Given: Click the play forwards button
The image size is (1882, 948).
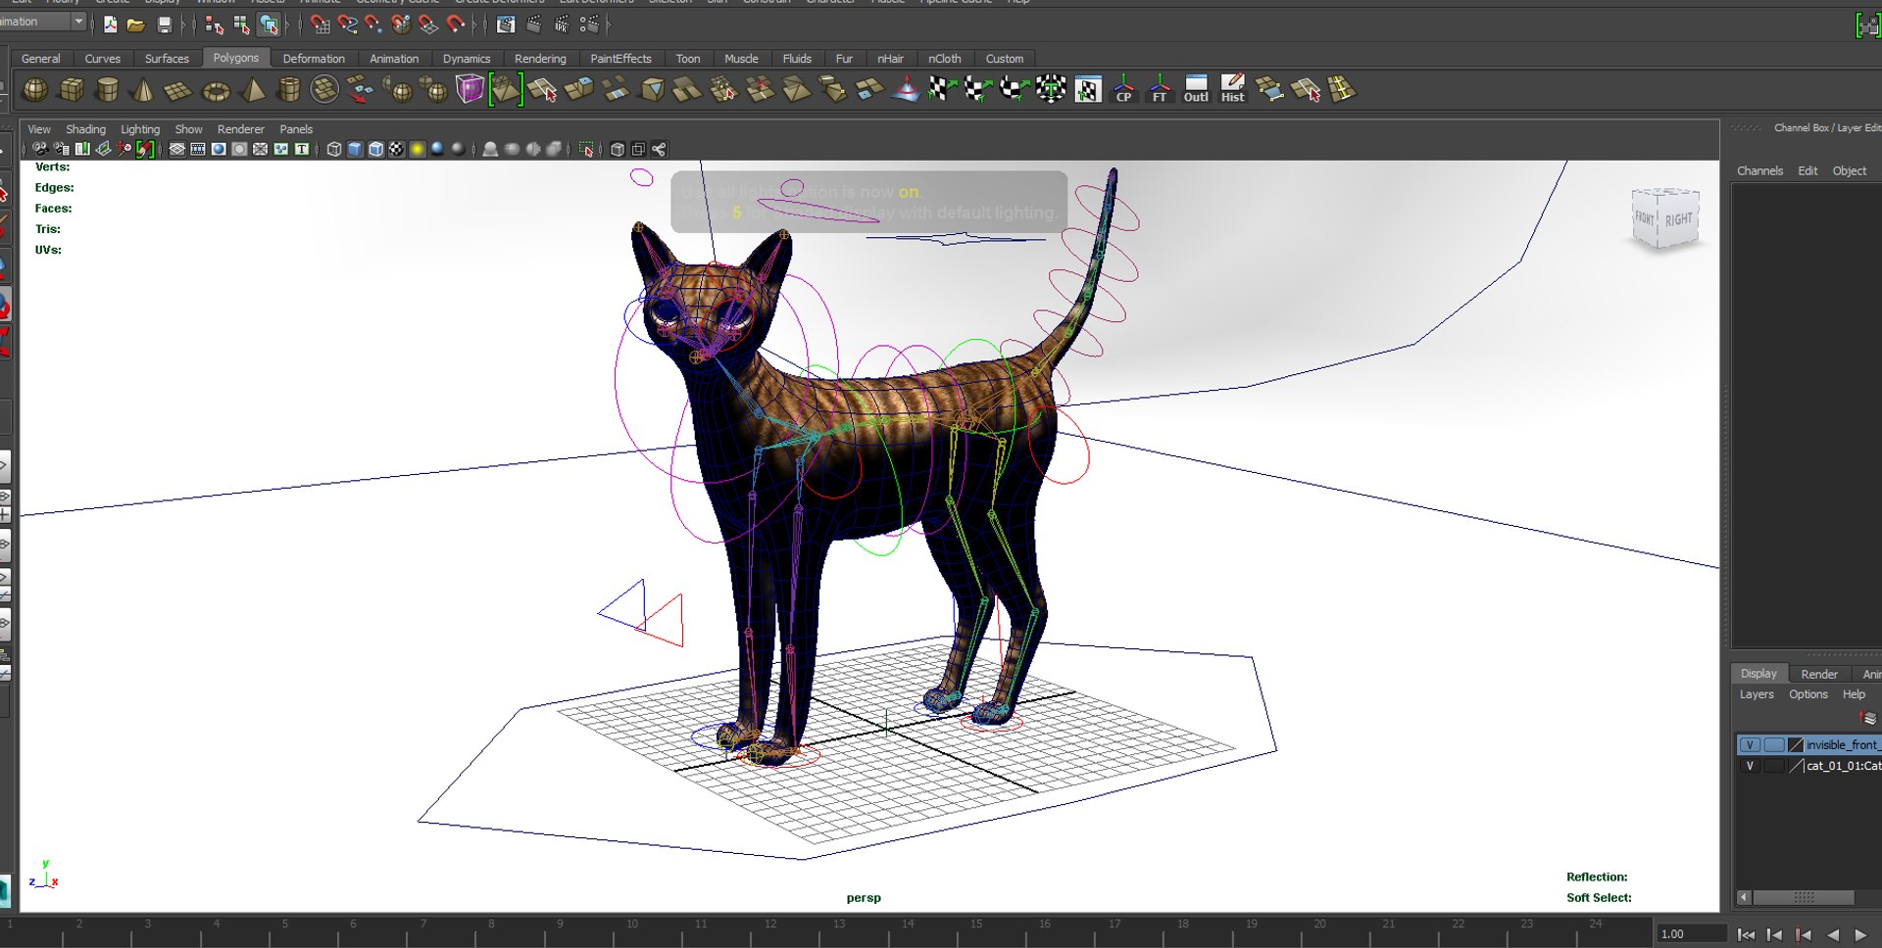Looking at the screenshot, I should click(x=1860, y=934).
